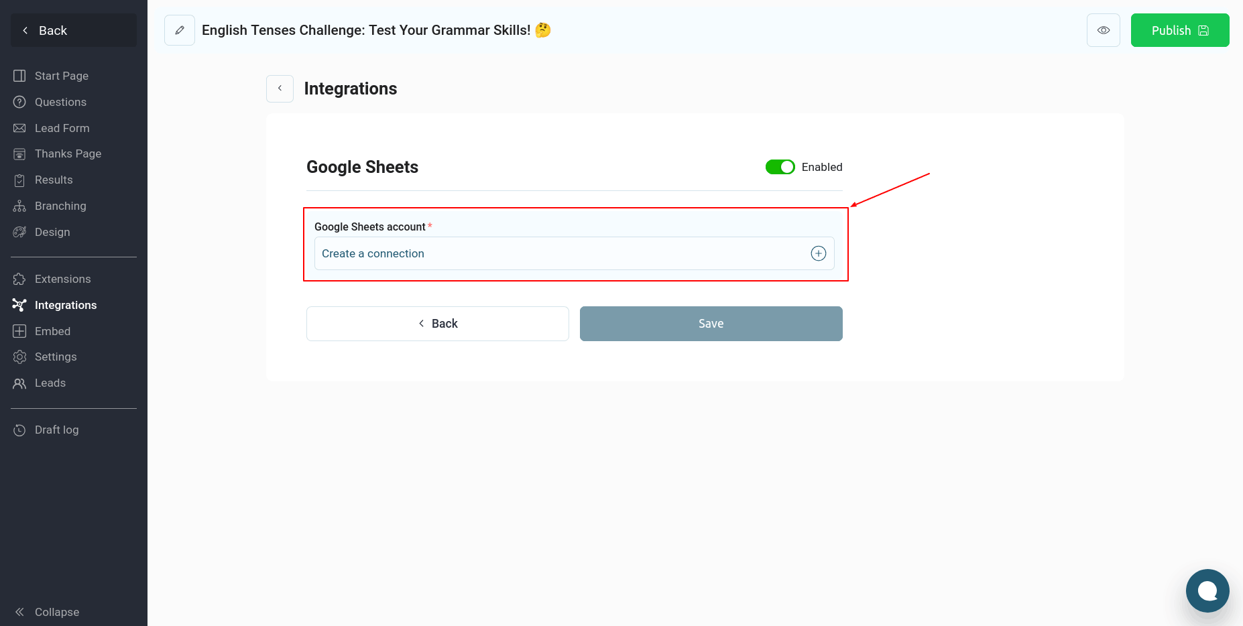Click the Branching icon in sidebar
The width and height of the screenshot is (1243, 626).
pyautogui.click(x=19, y=206)
